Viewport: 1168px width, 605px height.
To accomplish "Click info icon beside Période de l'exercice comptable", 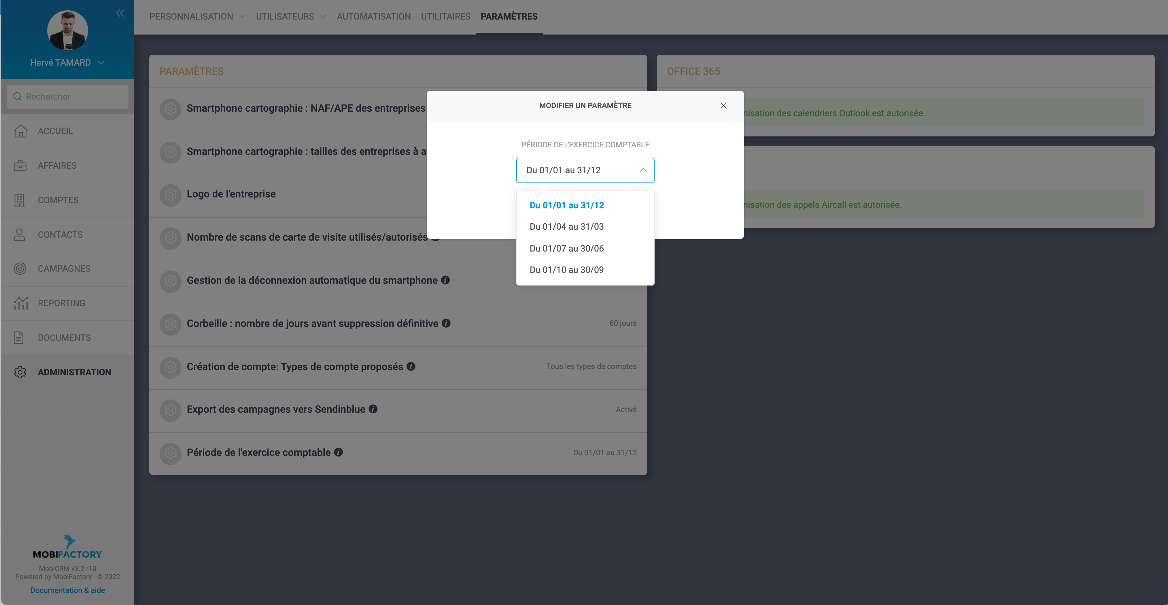I will [338, 452].
